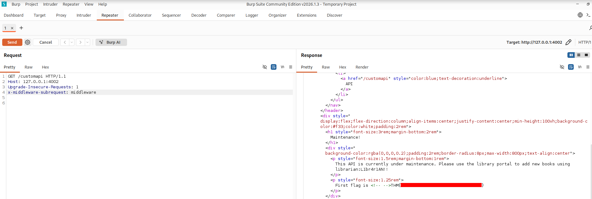
Task: Open the HTTP/1 protocol selector
Action: click(584, 42)
